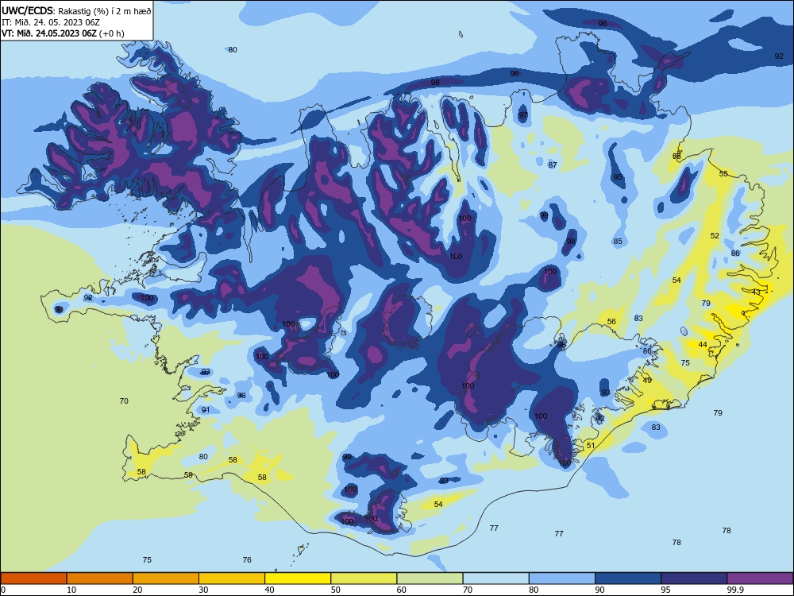The image size is (794, 596).
Task: Select the amber 20–30 legend swatch
Action: tap(166, 579)
